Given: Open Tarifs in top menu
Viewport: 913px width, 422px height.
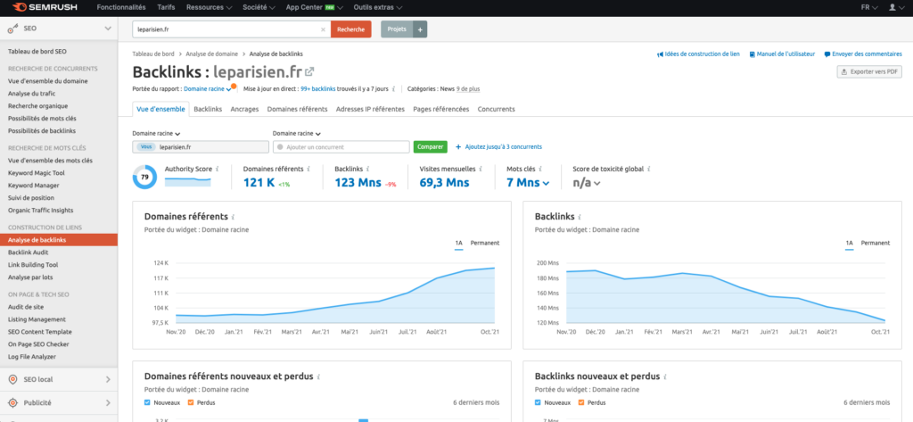Looking at the screenshot, I should [166, 7].
